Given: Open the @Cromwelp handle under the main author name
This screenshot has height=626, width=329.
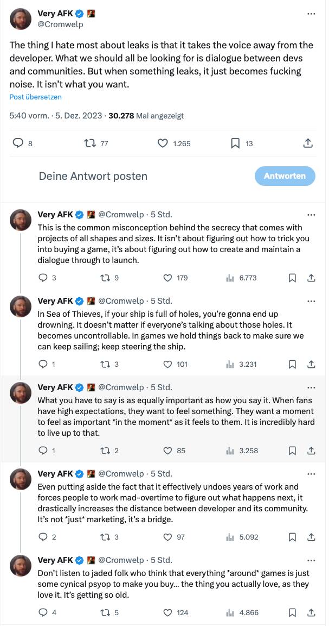Looking at the screenshot, I should click(x=60, y=24).
